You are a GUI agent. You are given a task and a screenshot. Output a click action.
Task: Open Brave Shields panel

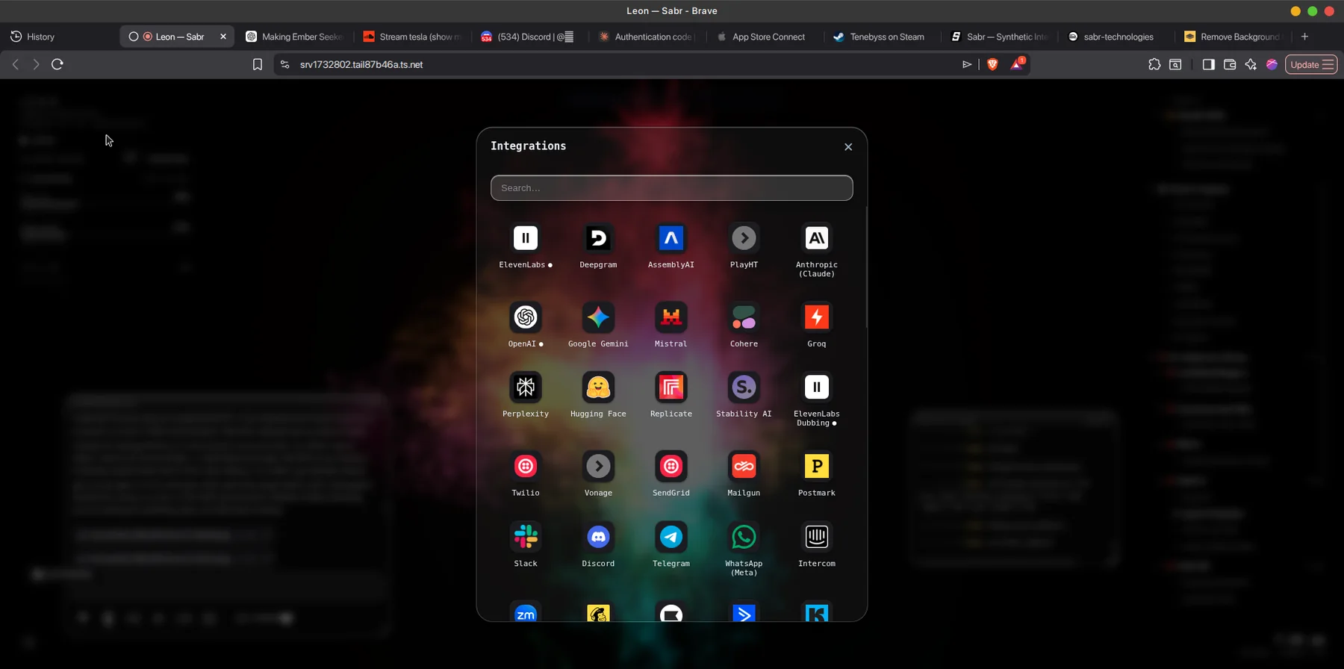(x=992, y=65)
